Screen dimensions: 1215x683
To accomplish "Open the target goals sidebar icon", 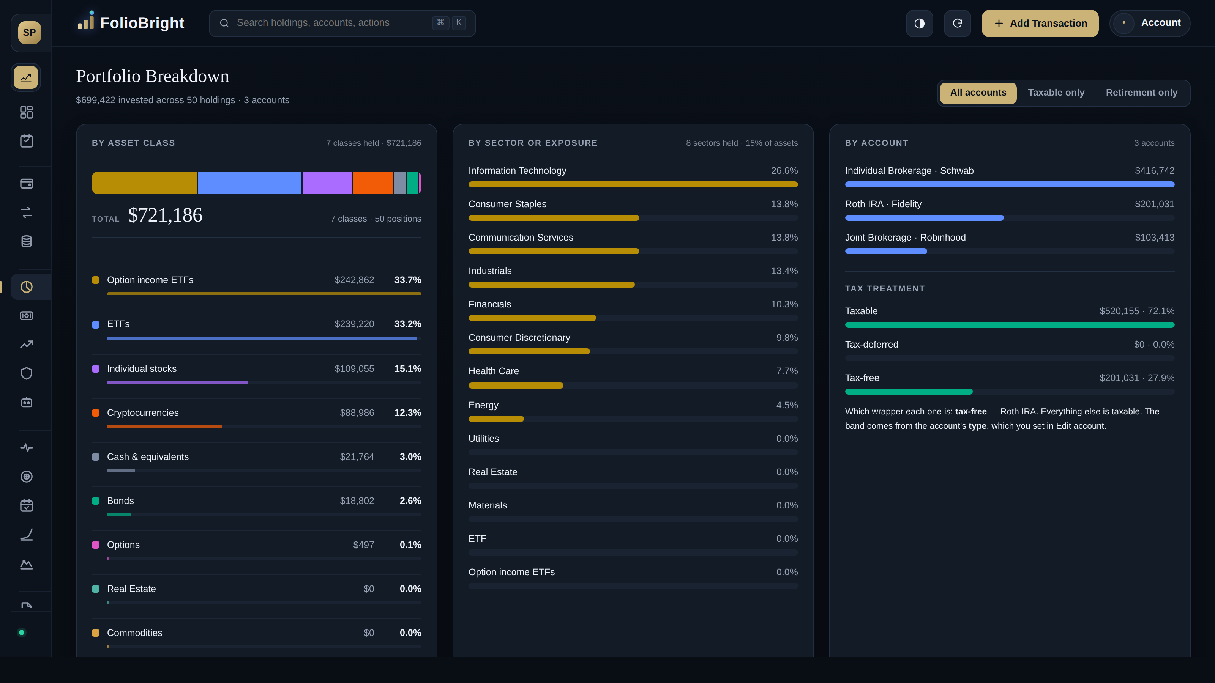I will tap(27, 477).
